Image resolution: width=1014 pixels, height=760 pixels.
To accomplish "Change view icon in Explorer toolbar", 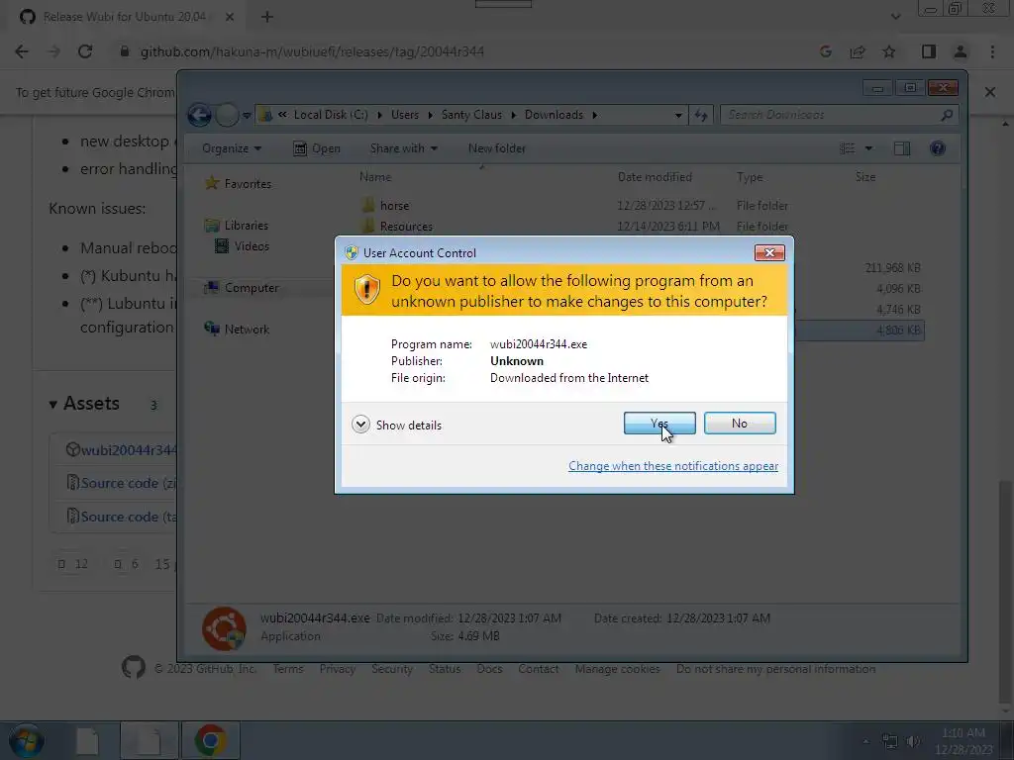I will [848, 148].
